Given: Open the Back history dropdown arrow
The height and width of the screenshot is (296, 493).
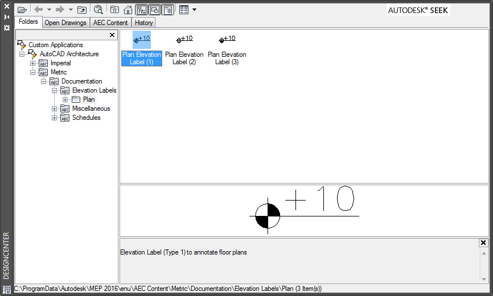Looking at the screenshot, I should pyautogui.click(x=49, y=10).
